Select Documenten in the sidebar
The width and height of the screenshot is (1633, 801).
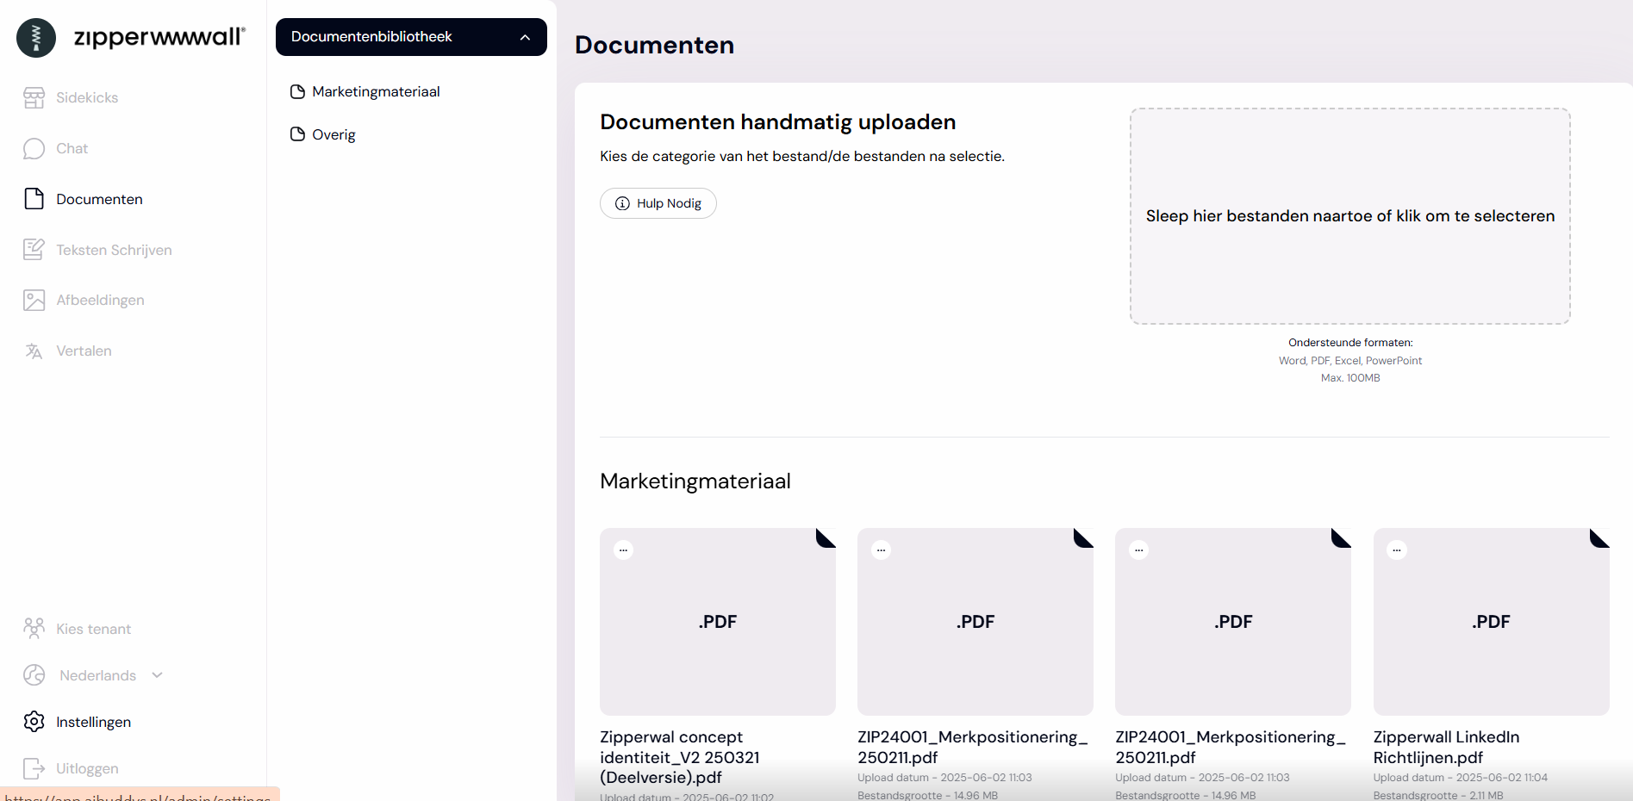pos(99,199)
